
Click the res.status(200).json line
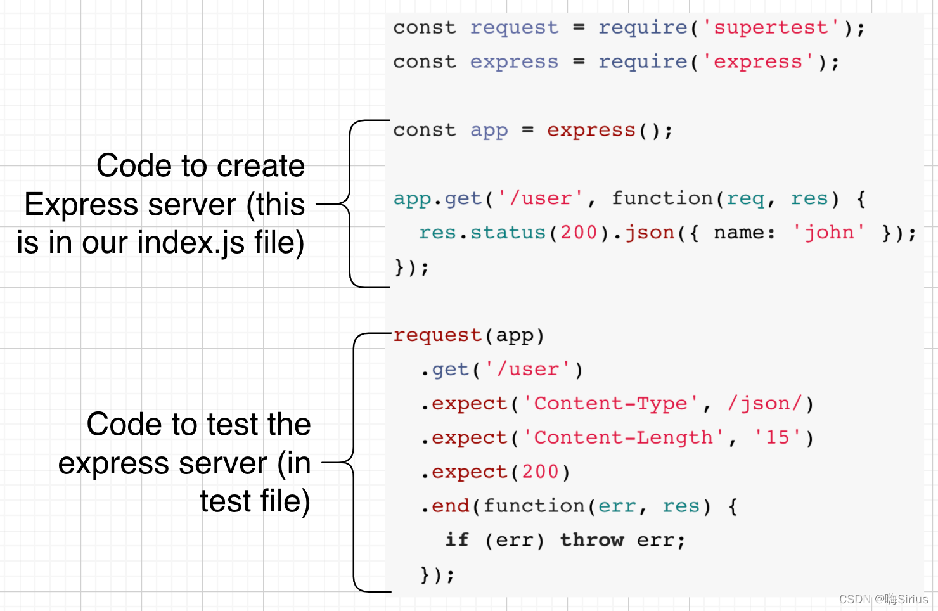tap(667, 233)
